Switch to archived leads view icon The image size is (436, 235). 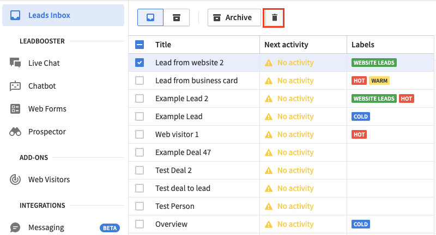177,17
